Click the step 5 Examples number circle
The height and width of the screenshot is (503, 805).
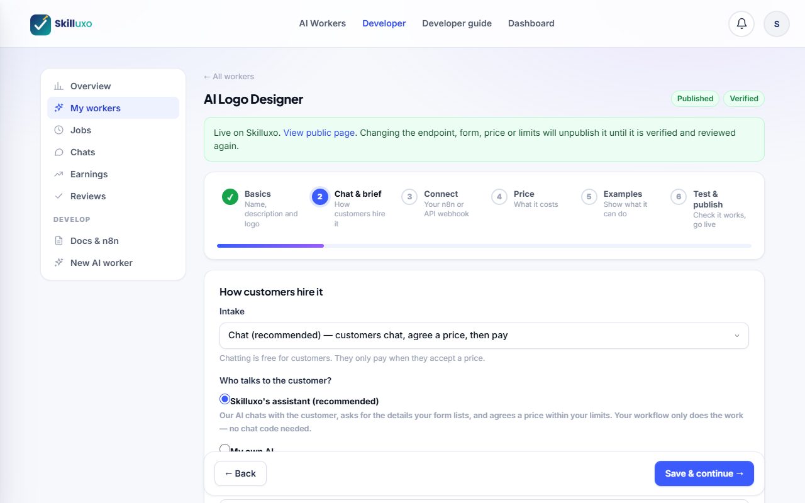point(589,197)
